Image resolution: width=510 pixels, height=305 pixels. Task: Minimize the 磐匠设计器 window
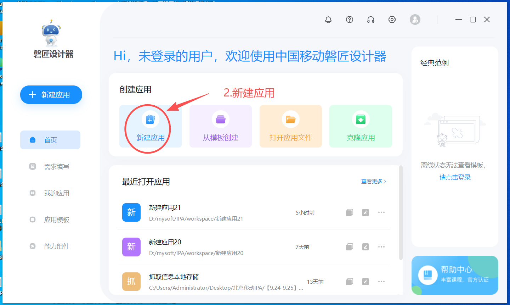tap(459, 20)
